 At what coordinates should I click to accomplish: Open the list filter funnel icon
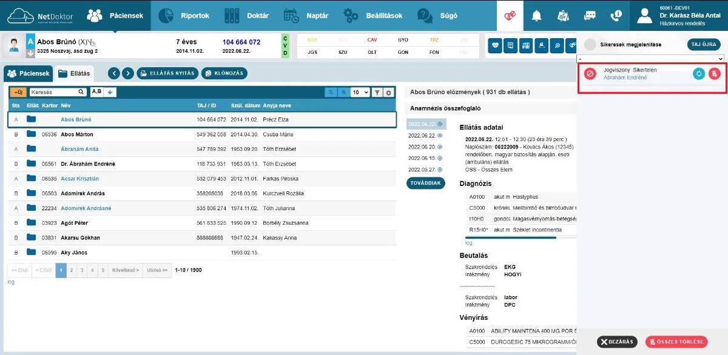coord(377,93)
